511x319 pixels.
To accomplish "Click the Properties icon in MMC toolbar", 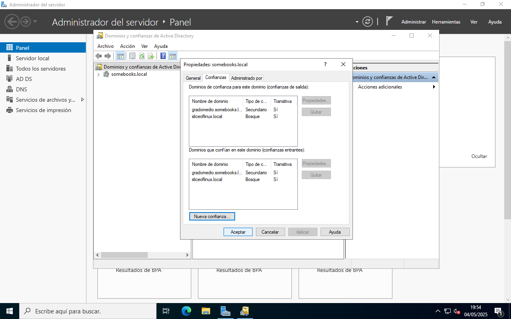I will coord(133,56).
